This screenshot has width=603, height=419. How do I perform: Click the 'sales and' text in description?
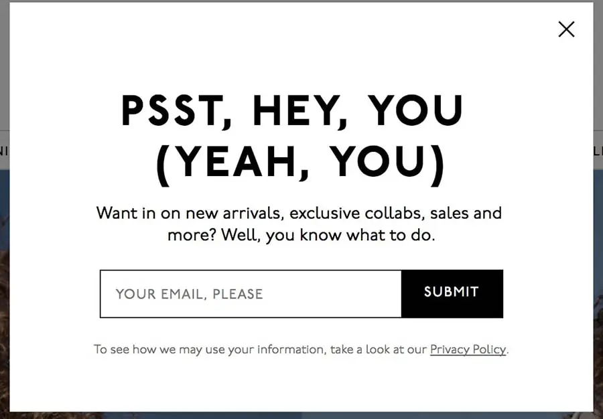coord(466,214)
